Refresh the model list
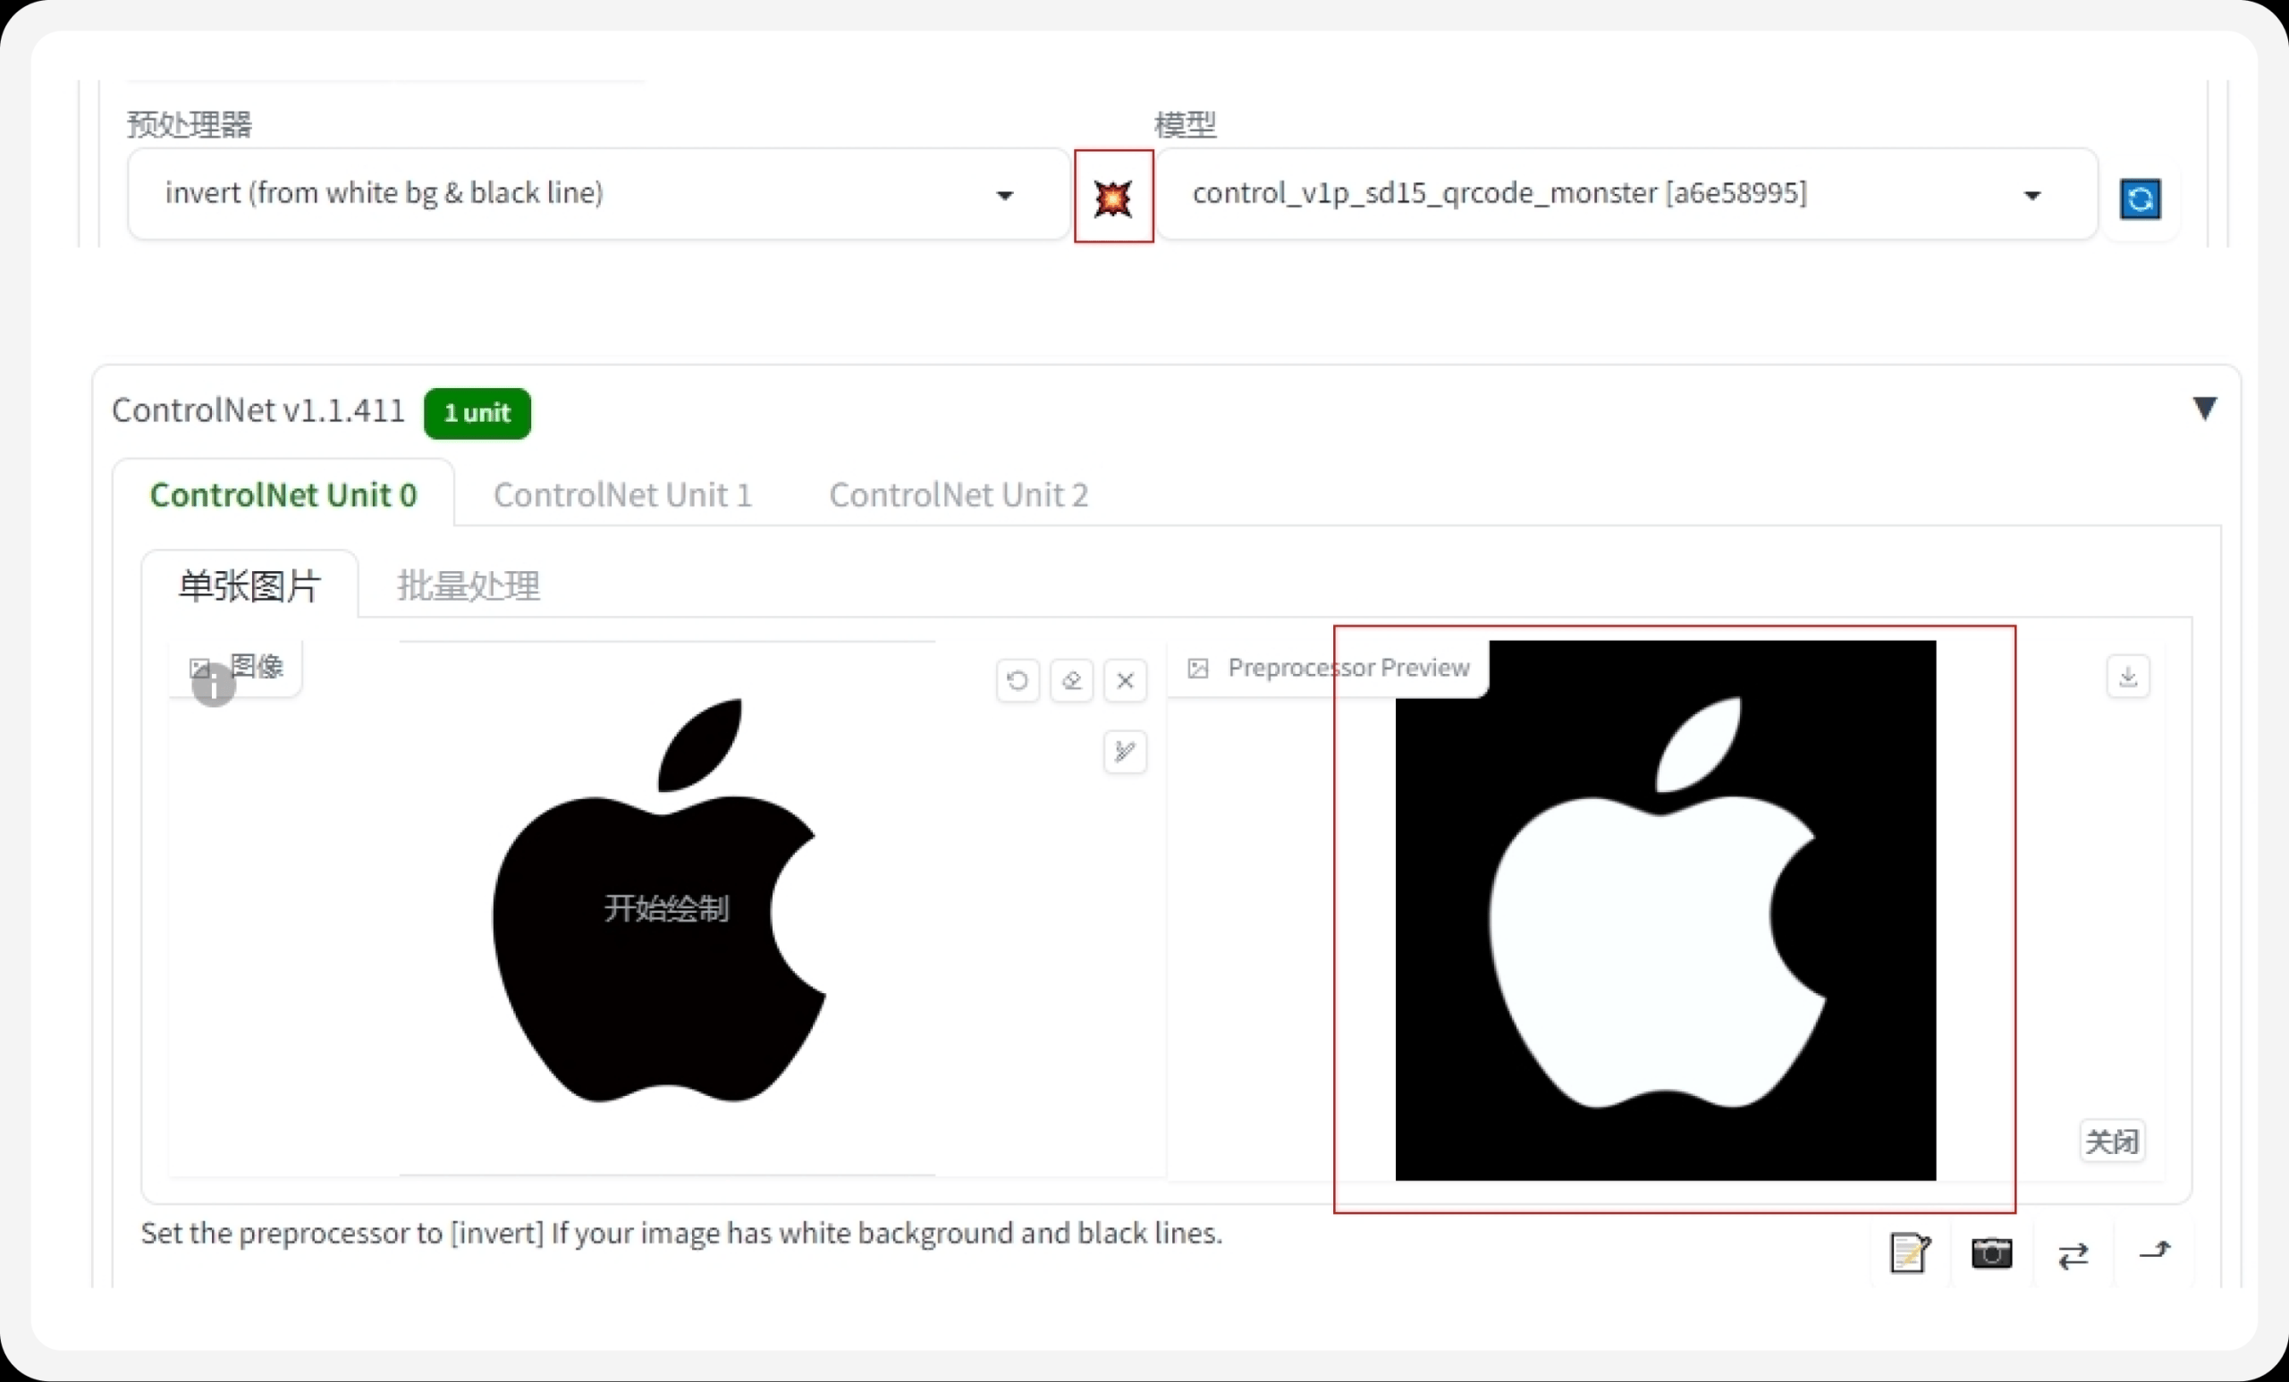This screenshot has height=1382, width=2289. pyautogui.click(x=2141, y=198)
